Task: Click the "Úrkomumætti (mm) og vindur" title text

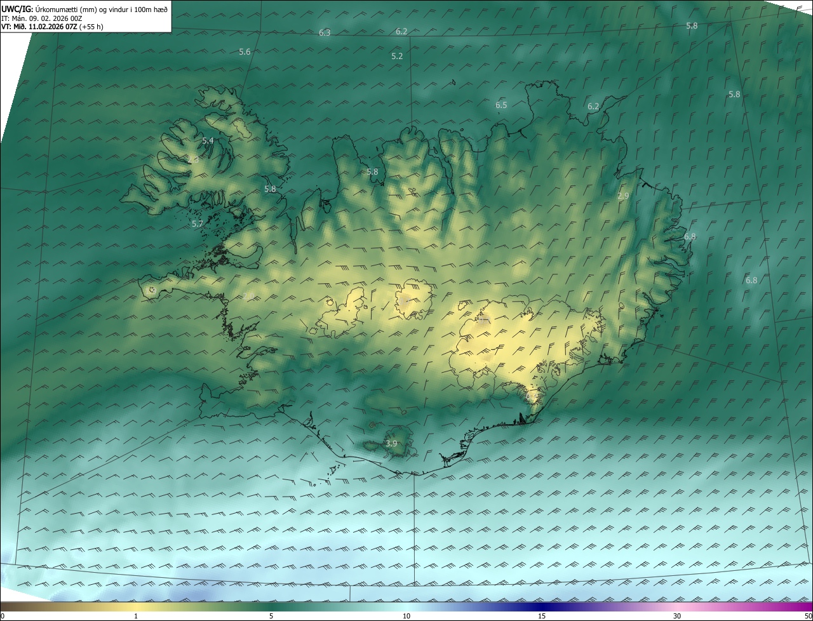Action: coord(101,10)
